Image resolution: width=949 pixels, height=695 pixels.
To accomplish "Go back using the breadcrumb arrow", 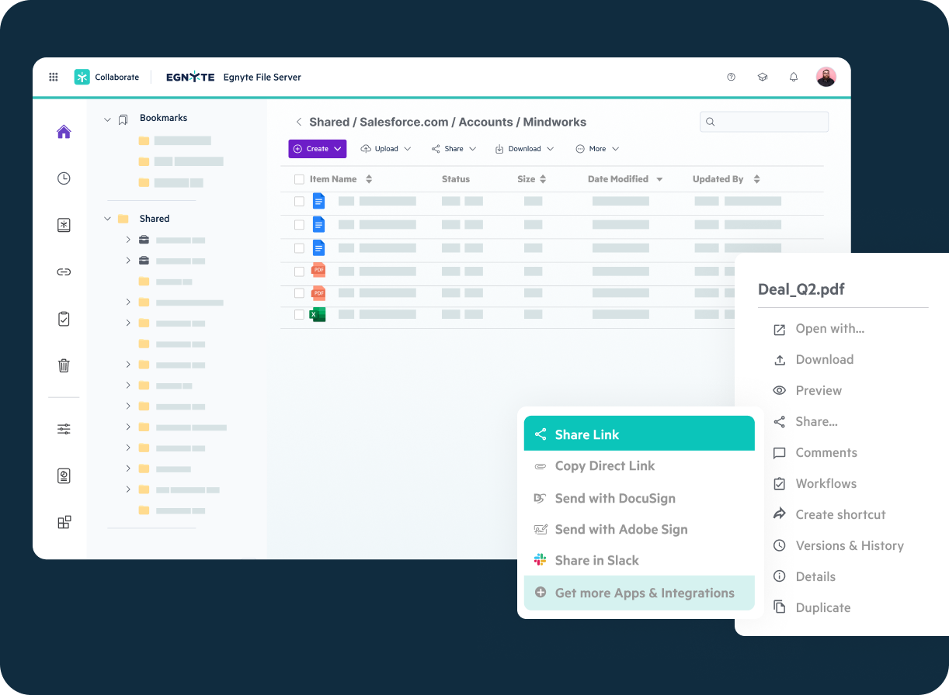I will (298, 123).
